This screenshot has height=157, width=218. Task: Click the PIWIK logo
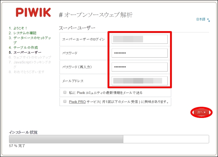(33, 12)
